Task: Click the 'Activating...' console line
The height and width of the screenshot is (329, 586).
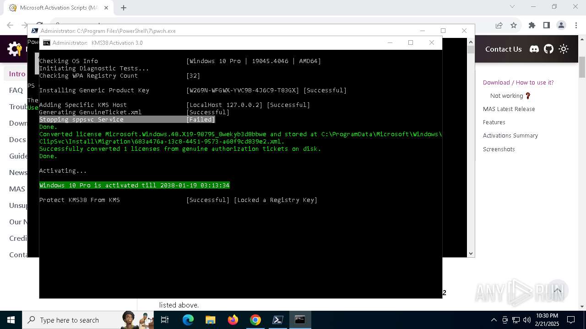Action: click(x=63, y=170)
